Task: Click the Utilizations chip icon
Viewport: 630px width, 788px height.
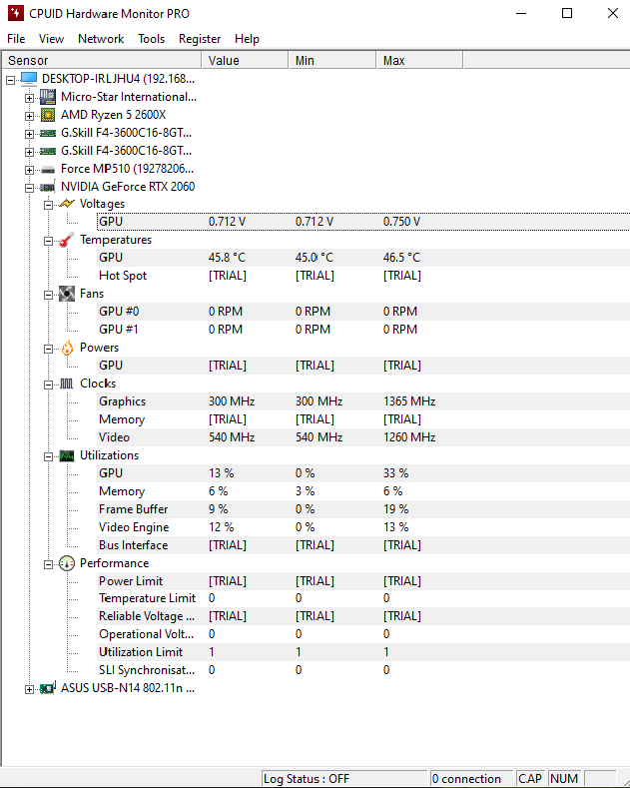Action: click(67, 455)
